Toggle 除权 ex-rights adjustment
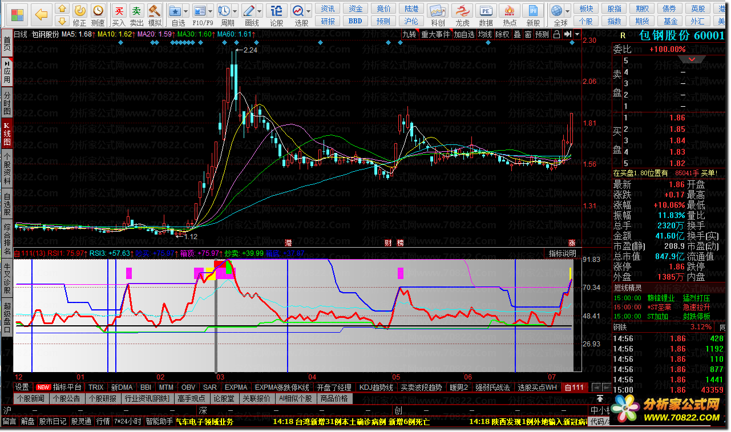This screenshot has height=432, width=731. (503, 34)
